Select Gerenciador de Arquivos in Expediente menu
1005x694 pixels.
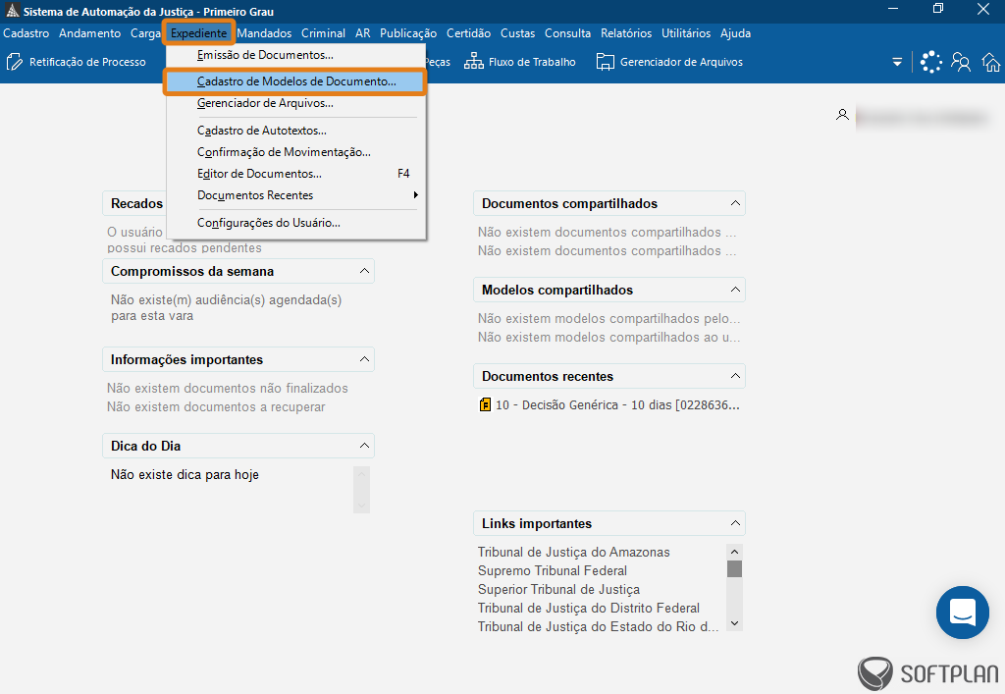pos(295,102)
